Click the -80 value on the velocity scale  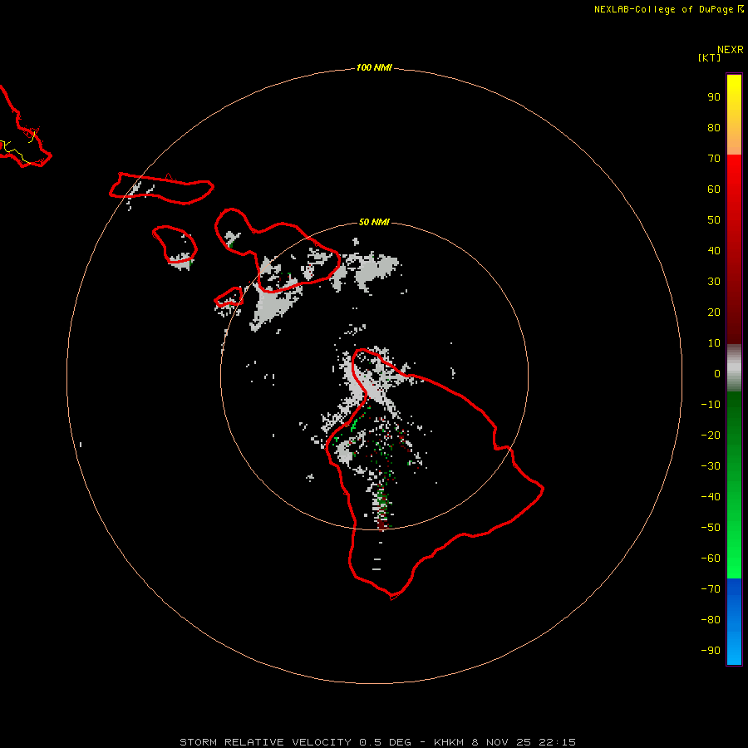(x=711, y=620)
